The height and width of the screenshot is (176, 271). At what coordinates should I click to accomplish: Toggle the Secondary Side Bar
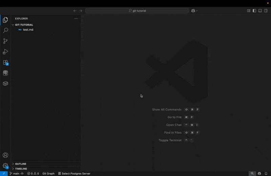point(266,11)
